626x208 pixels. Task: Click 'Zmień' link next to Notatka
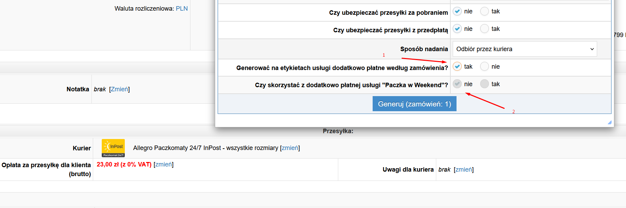tap(119, 89)
